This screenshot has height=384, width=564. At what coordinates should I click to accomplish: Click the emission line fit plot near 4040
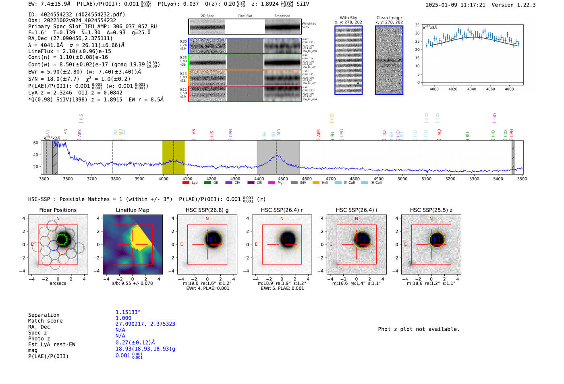(x=472, y=55)
